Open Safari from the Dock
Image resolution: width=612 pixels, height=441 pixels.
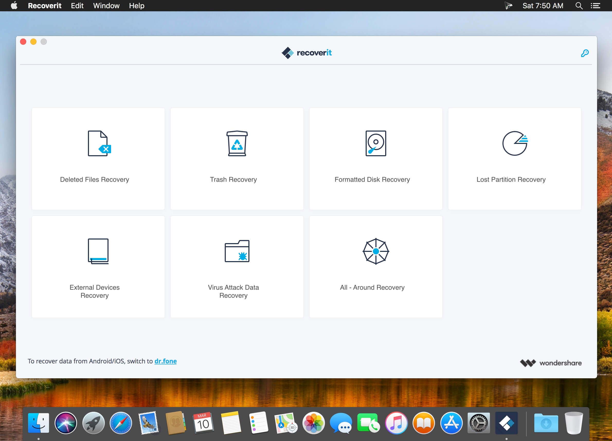pos(121,423)
